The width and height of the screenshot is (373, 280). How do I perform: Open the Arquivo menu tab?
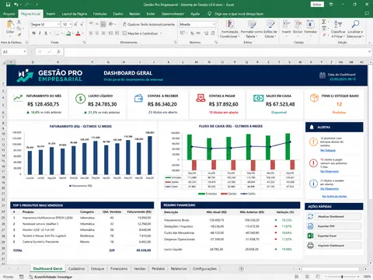(x=9, y=14)
